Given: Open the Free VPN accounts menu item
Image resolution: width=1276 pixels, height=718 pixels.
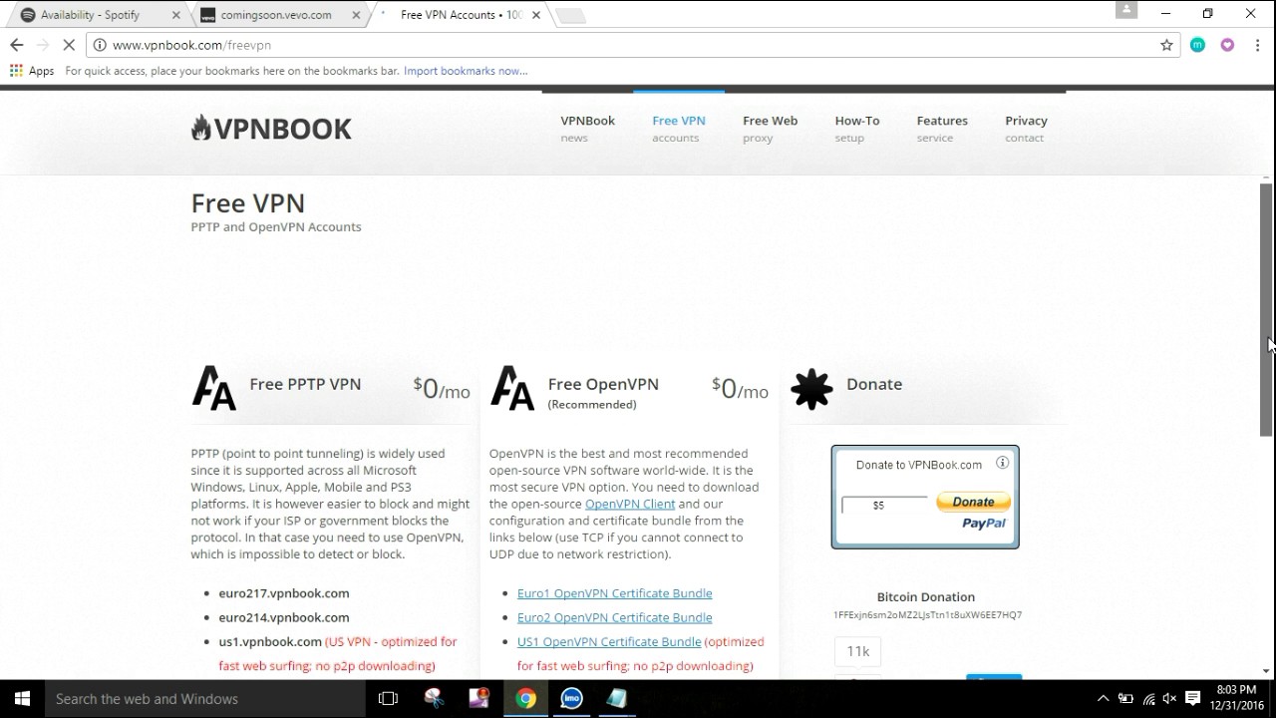Looking at the screenshot, I should [679, 129].
